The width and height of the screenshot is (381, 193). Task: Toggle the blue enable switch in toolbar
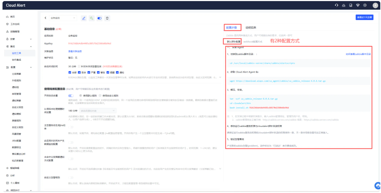coord(99,18)
